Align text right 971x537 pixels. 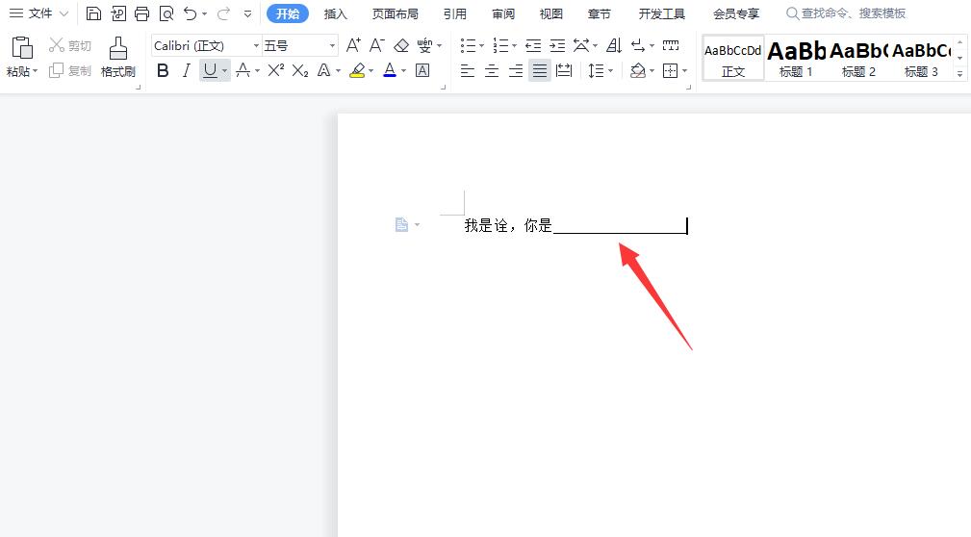(x=516, y=70)
